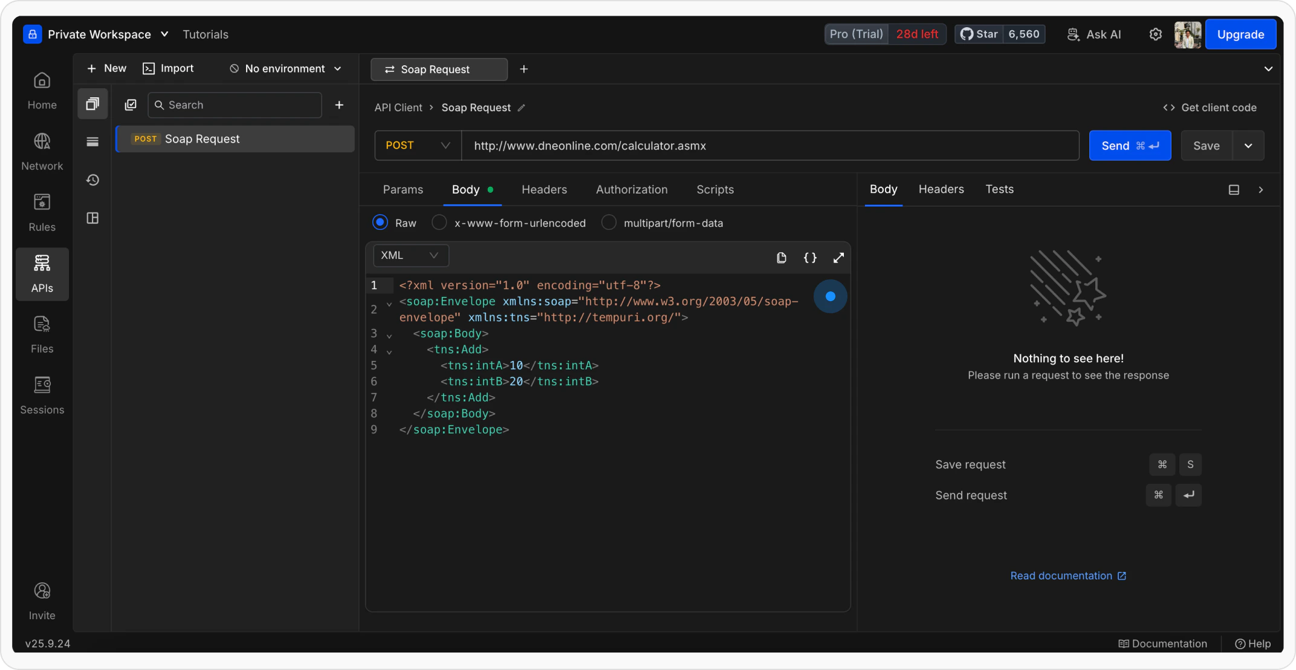Collapse line 4 tns:Add element
Image resolution: width=1296 pixels, height=670 pixels.
(389, 352)
